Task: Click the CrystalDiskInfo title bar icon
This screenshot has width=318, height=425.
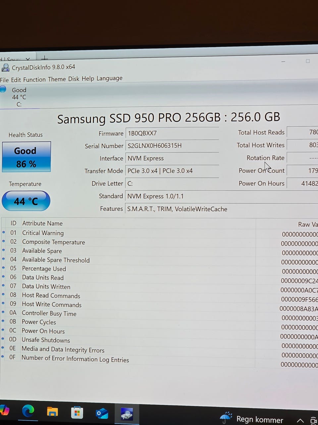Action: click(x=5, y=68)
